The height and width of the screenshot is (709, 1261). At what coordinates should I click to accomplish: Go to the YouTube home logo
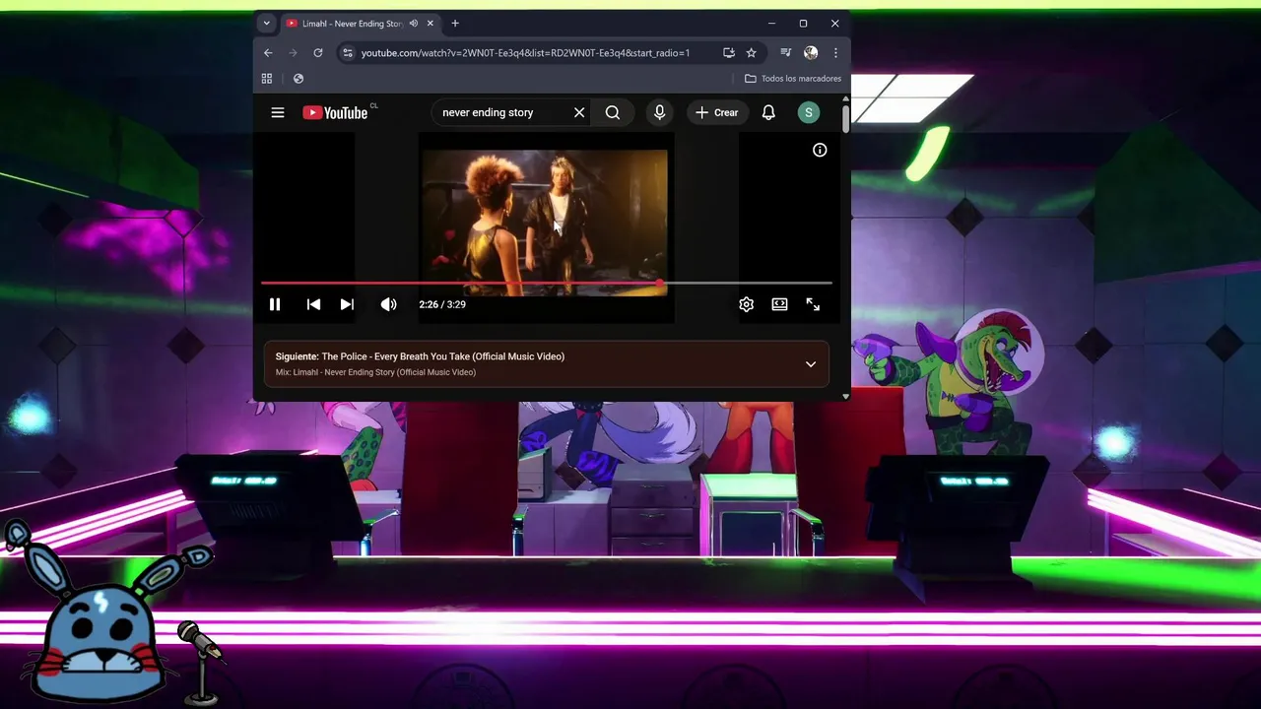[335, 112]
